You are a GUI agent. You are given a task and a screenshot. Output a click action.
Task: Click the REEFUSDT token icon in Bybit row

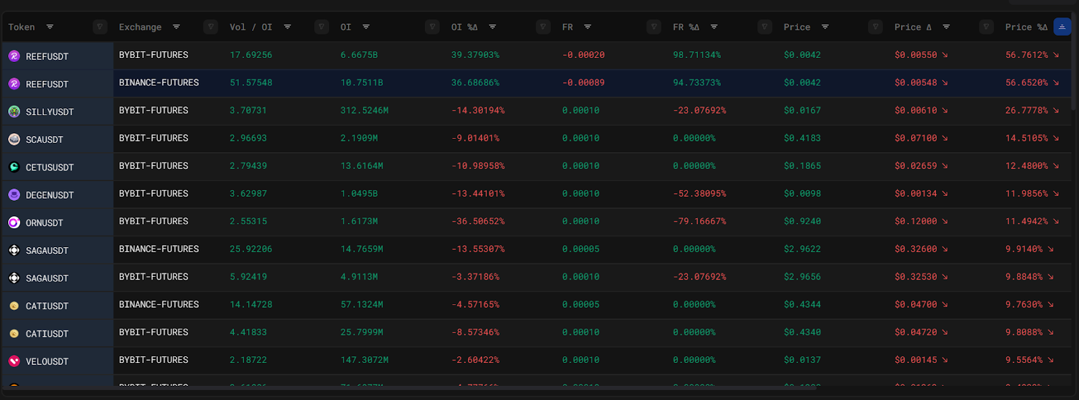[14, 56]
